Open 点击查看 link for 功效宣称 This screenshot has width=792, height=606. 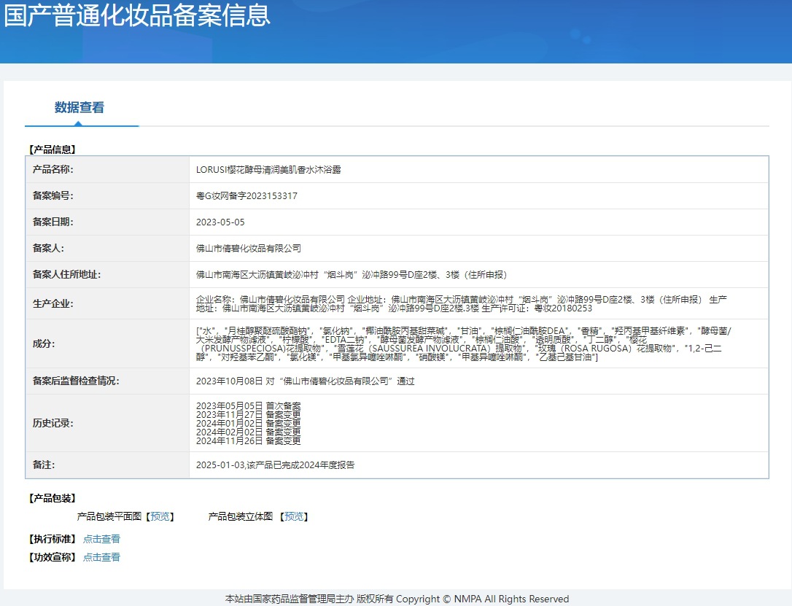point(101,557)
